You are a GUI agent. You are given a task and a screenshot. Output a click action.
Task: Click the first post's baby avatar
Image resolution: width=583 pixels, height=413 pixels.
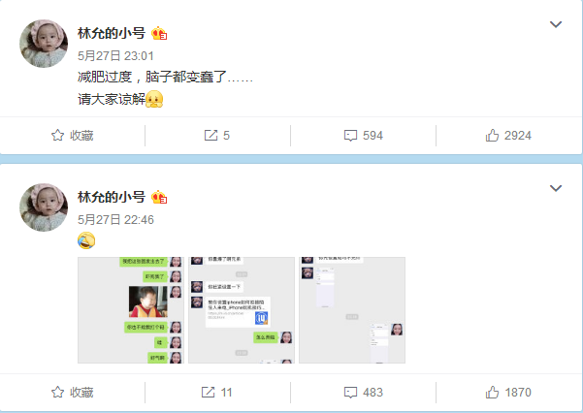tap(44, 44)
